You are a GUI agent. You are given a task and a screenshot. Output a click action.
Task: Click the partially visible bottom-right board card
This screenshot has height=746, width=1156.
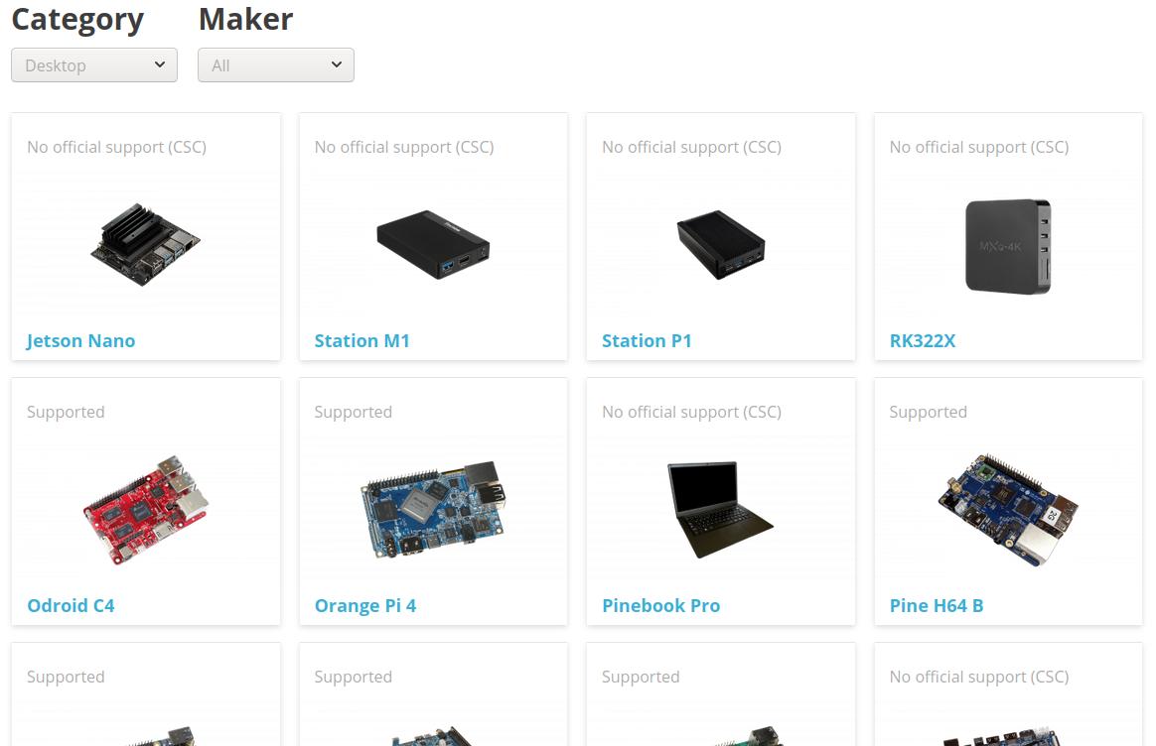(x=1008, y=694)
